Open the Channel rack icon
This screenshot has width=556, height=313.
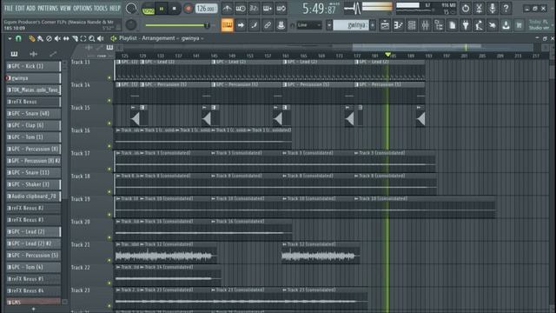(x=412, y=25)
